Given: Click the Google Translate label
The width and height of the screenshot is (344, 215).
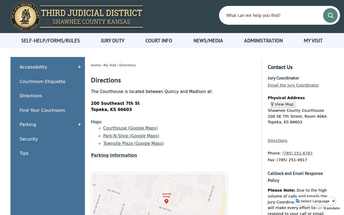Looking at the screenshot, I should tap(326, 208).
